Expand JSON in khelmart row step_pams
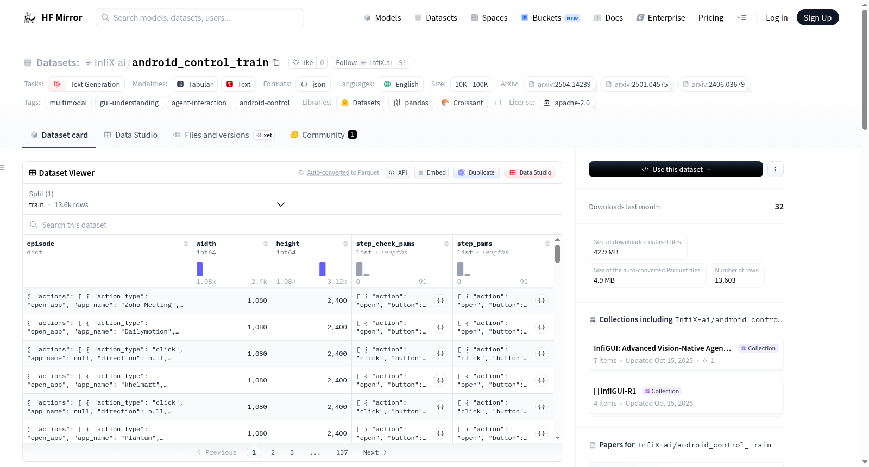The image size is (869, 467). click(541, 380)
